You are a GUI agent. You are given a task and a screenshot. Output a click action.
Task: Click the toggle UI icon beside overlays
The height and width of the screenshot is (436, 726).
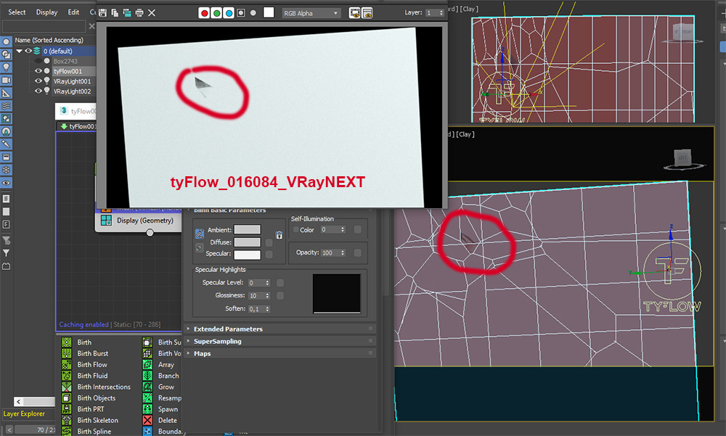click(367, 13)
